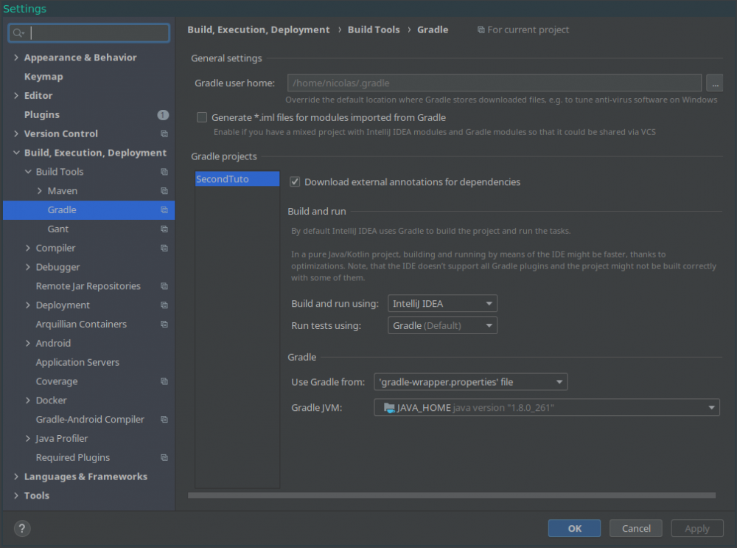The image size is (737, 548).
Task: Click the Plugins update badge showing 1
Action: click(x=163, y=115)
